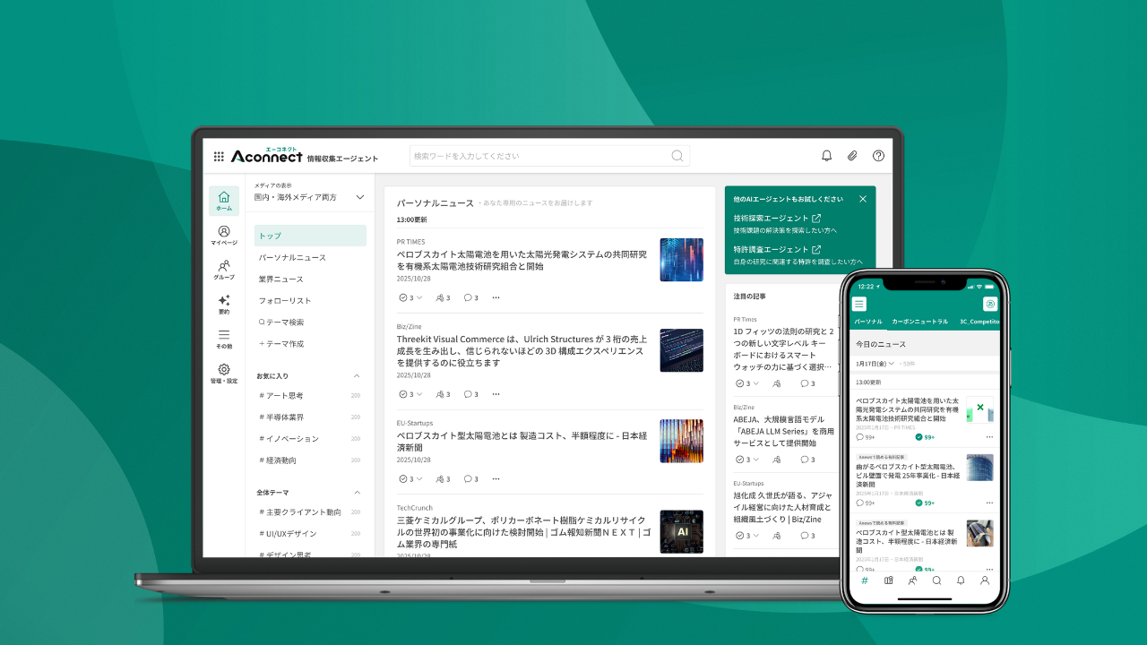Click the search magnifier icon in search bar
The width and height of the screenshot is (1147, 645).
(x=677, y=156)
